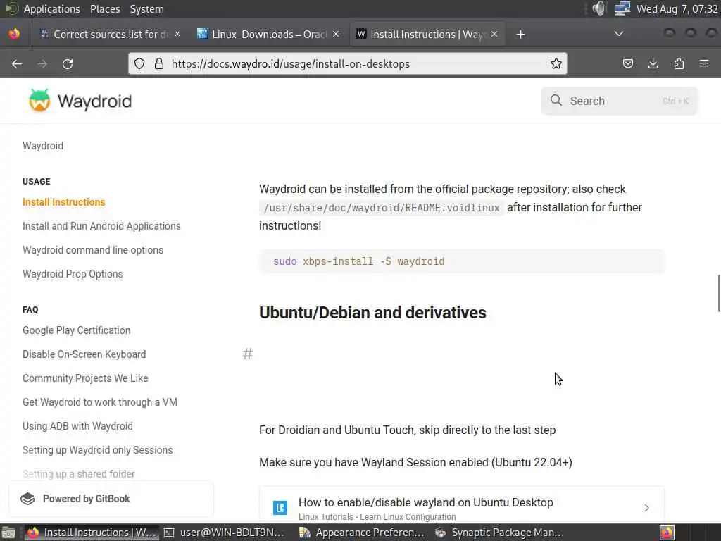The image size is (721, 541).
Task: Open the extensions puzzle icon
Action: [x=679, y=63]
